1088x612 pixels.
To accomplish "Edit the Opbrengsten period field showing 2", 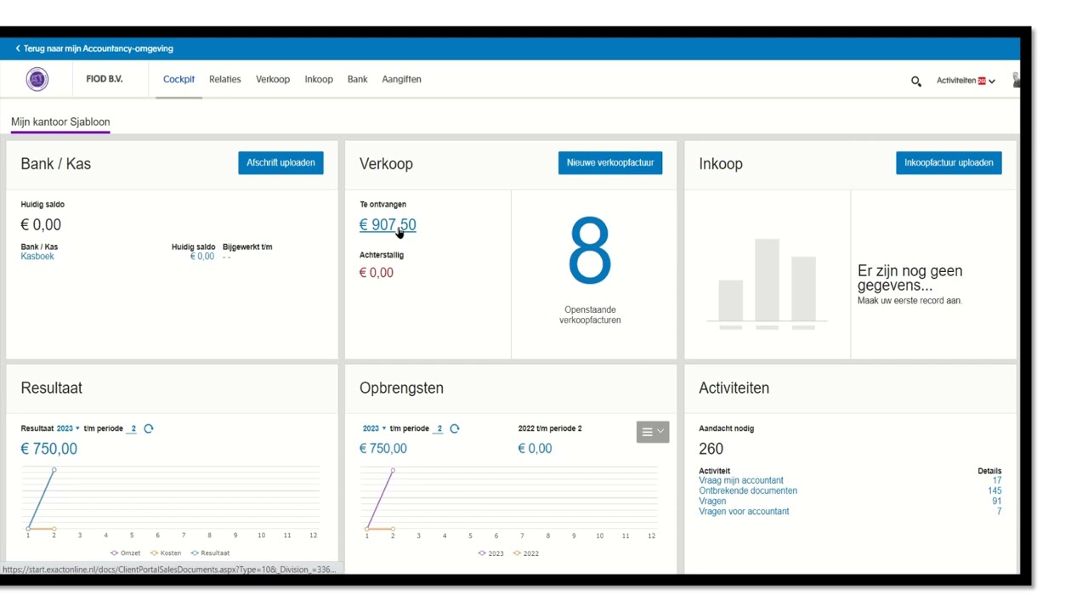I will (x=439, y=428).
